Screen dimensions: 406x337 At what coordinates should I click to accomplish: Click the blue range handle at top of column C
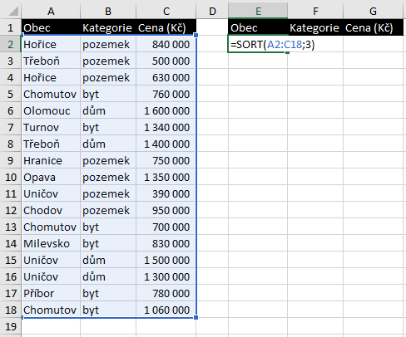tap(196, 35)
